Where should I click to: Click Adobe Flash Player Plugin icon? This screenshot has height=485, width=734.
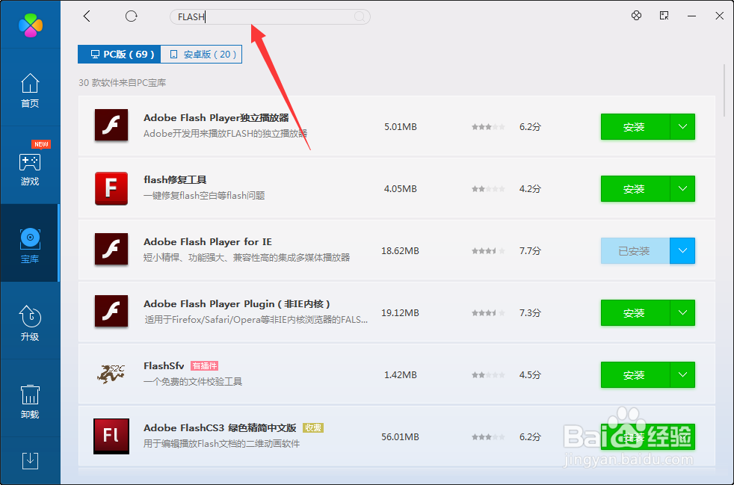pyautogui.click(x=111, y=312)
